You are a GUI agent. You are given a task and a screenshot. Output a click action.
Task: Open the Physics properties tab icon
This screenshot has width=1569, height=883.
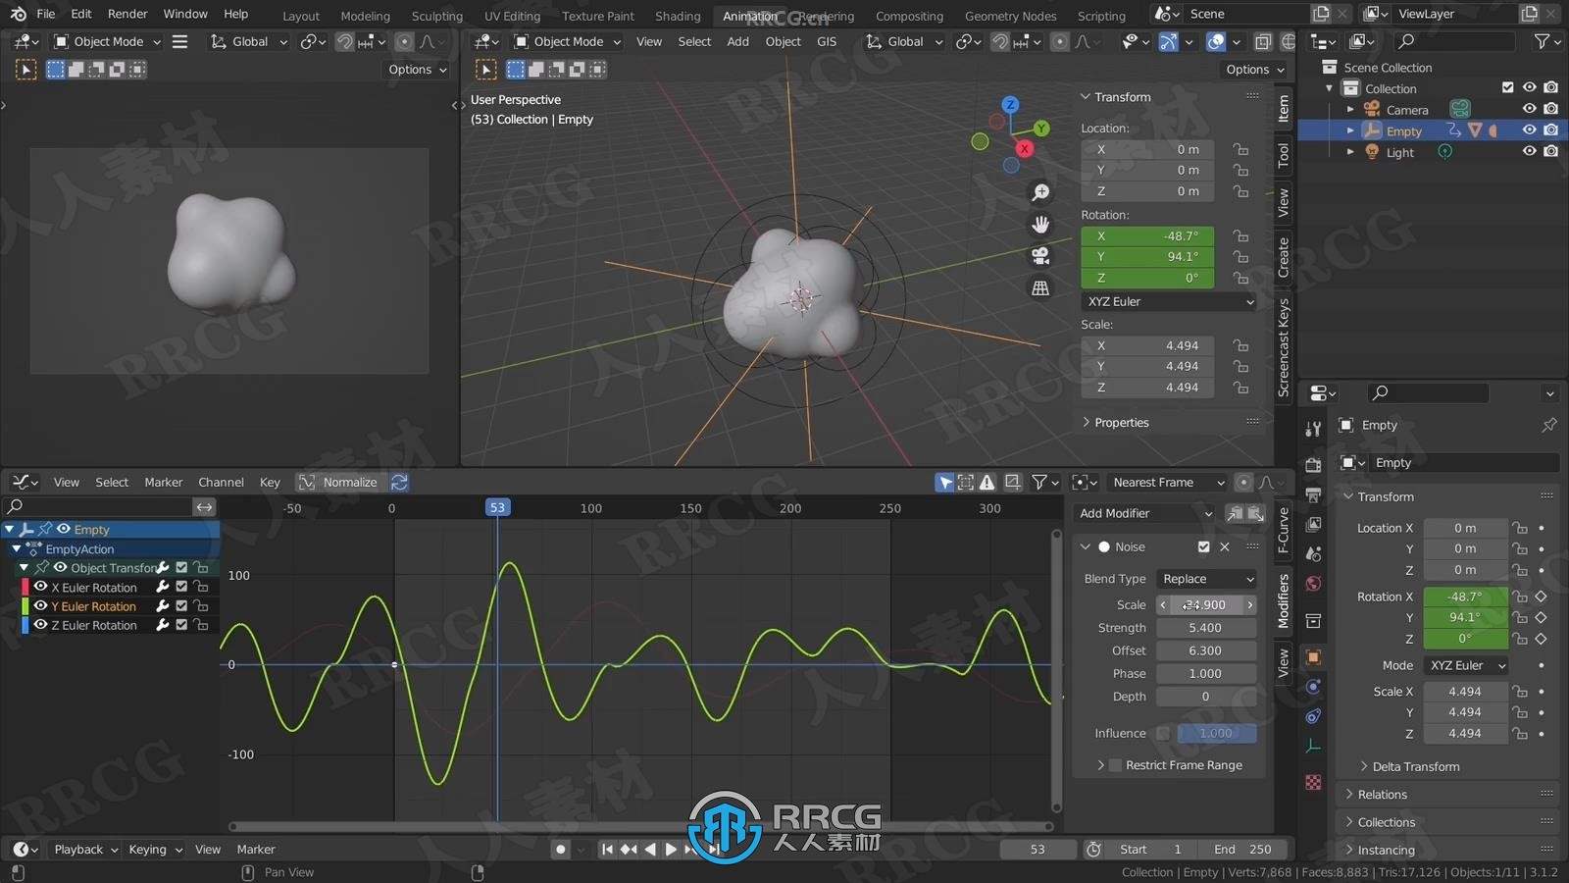(x=1313, y=686)
